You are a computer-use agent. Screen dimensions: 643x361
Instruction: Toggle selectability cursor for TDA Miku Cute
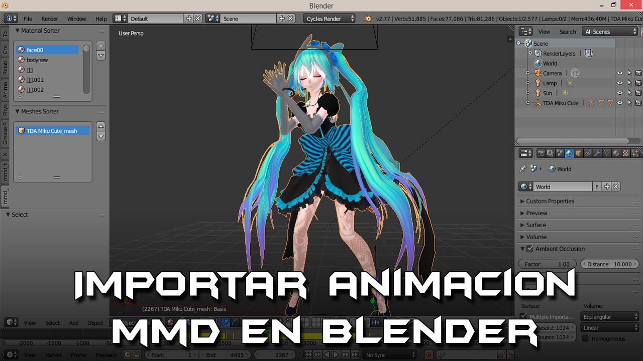pyautogui.click(x=629, y=103)
